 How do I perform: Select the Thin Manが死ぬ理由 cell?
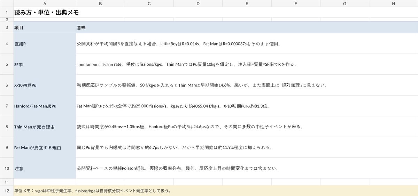pyautogui.click(x=45, y=127)
